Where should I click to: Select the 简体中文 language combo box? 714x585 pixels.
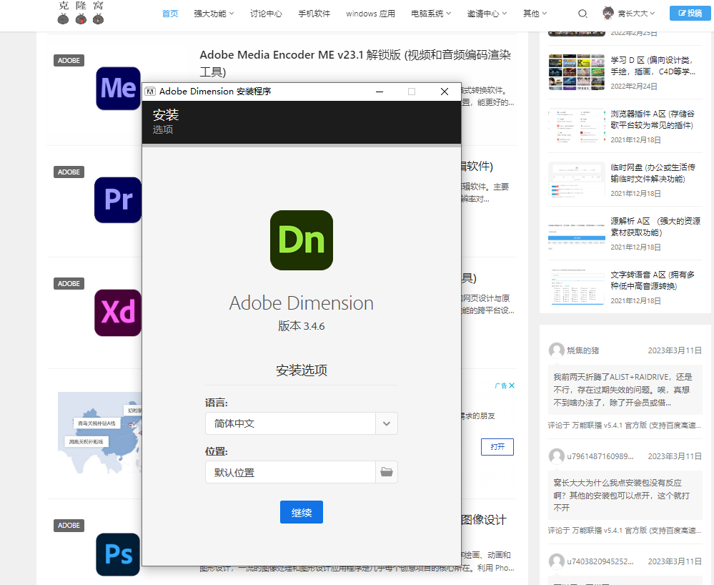click(302, 423)
